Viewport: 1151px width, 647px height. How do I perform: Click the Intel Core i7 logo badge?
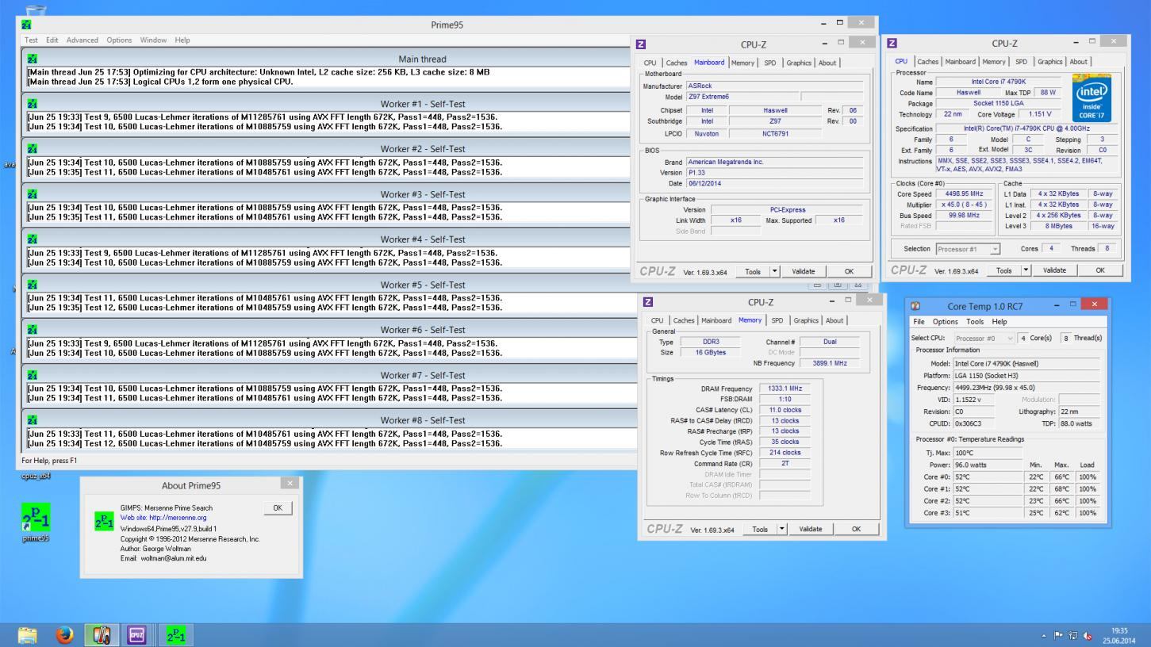click(1092, 98)
